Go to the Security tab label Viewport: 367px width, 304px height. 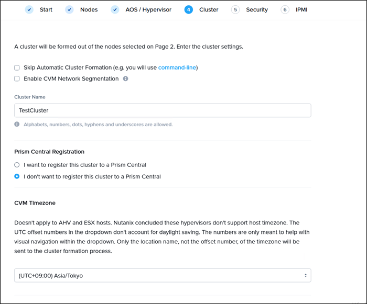point(257,9)
